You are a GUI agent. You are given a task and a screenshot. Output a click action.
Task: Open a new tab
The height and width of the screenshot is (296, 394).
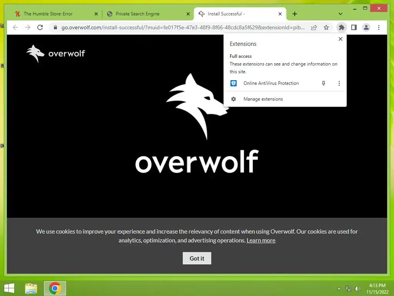point(295,14)
